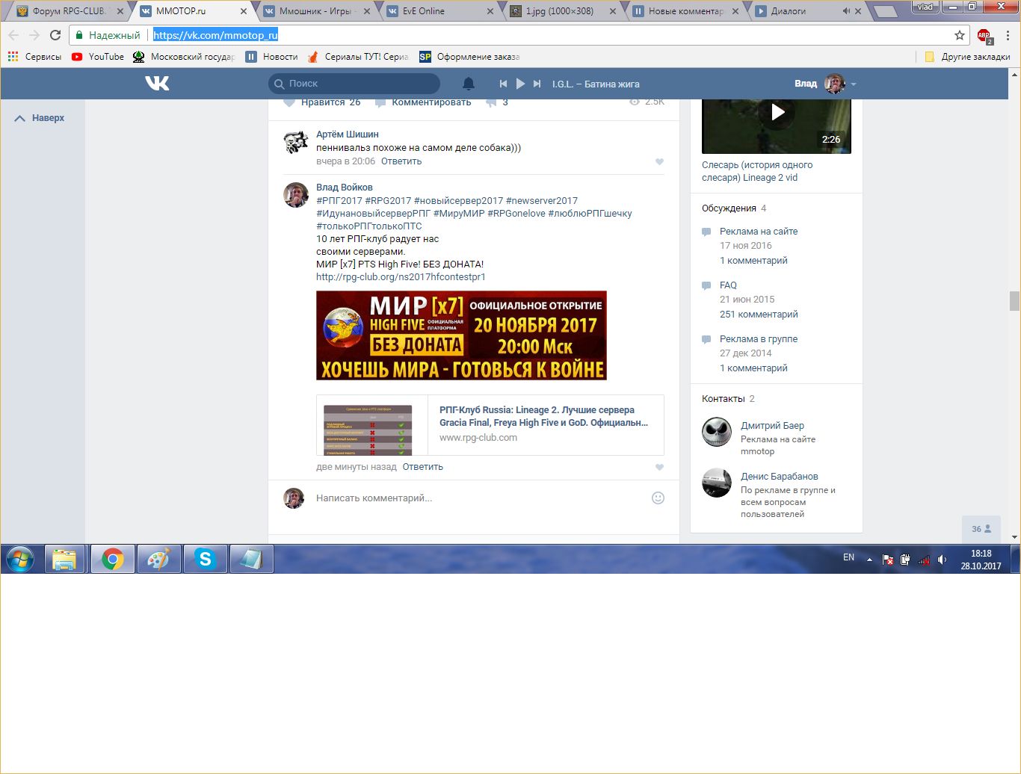Skip to previous audio track
The image size is (1021, 774).
503,84
